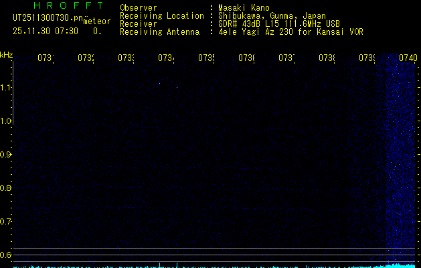Click the Receiving Location label

pos(162,16)
